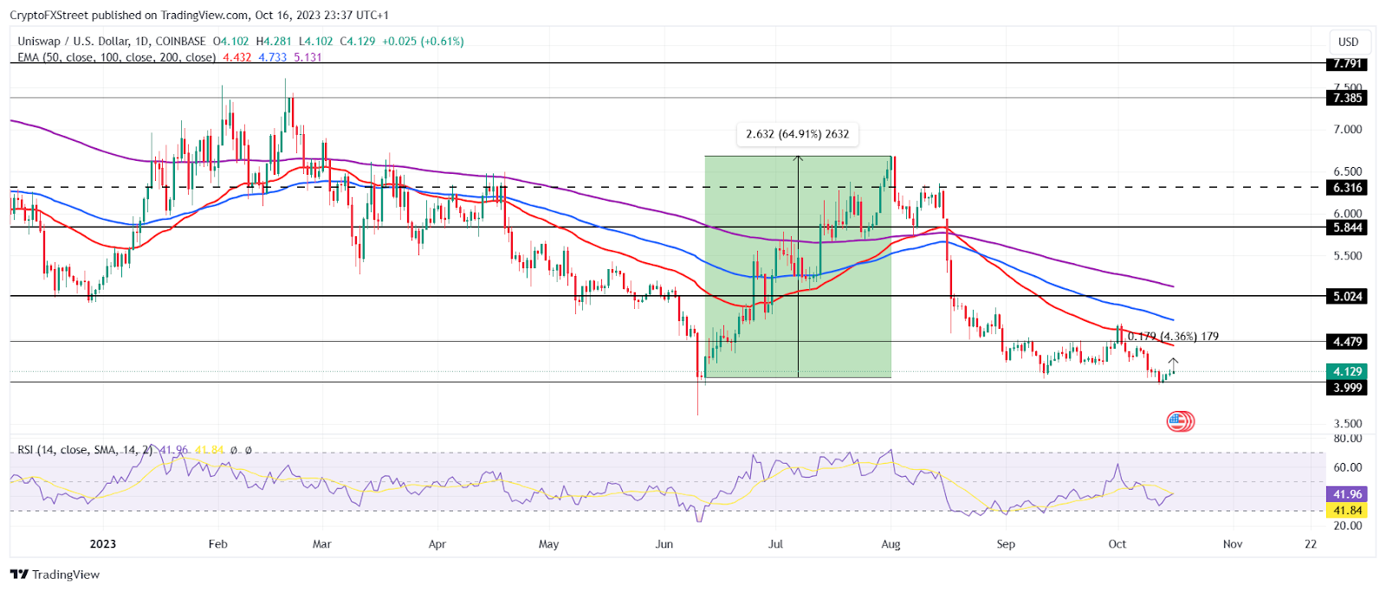
Task: Select the 5.844 horizontal level label
Action: pos(1347,228)
